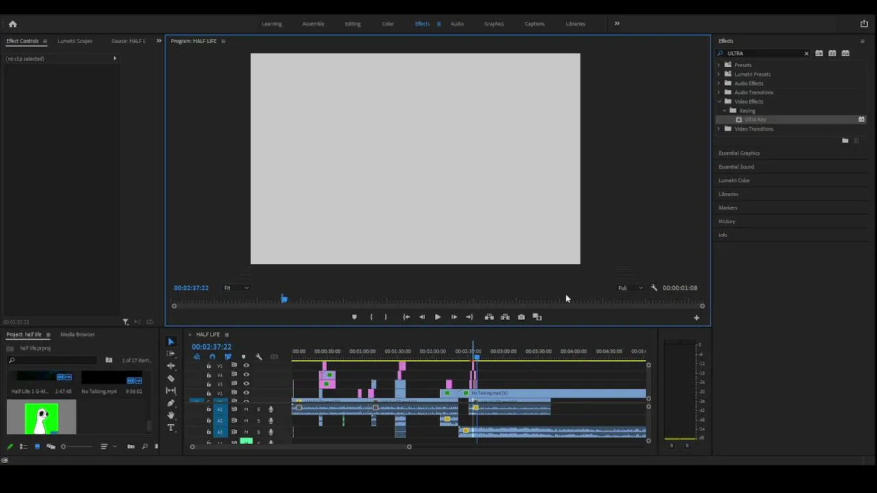Select the Slip tool
The height and width of the screenshot is (493, 877).
click(x=171, y=390)
